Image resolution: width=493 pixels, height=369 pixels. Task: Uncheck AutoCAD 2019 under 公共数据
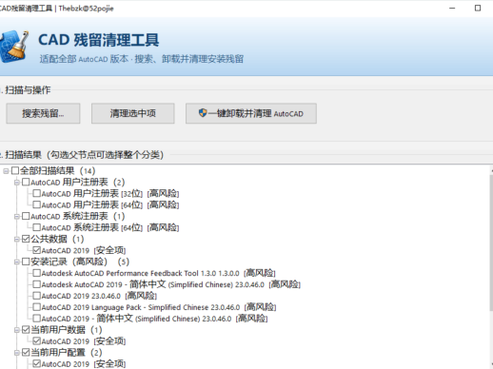37,250
